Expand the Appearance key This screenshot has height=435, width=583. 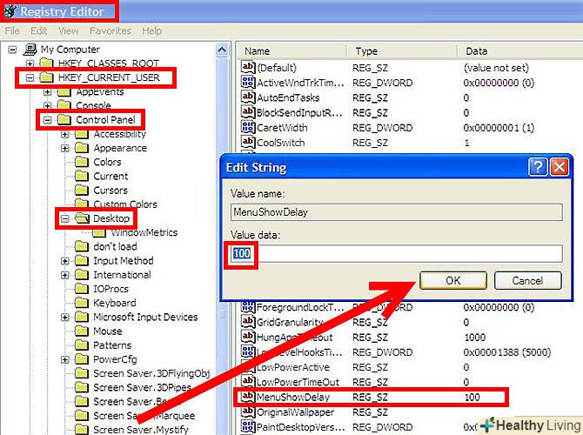pos(65,148)
